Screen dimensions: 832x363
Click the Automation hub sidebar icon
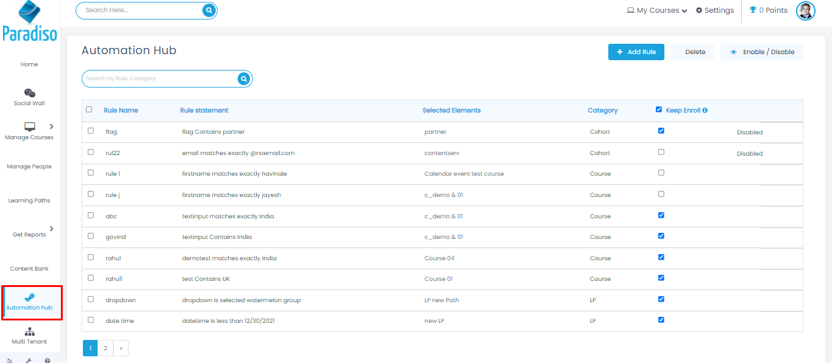[29, 297]
